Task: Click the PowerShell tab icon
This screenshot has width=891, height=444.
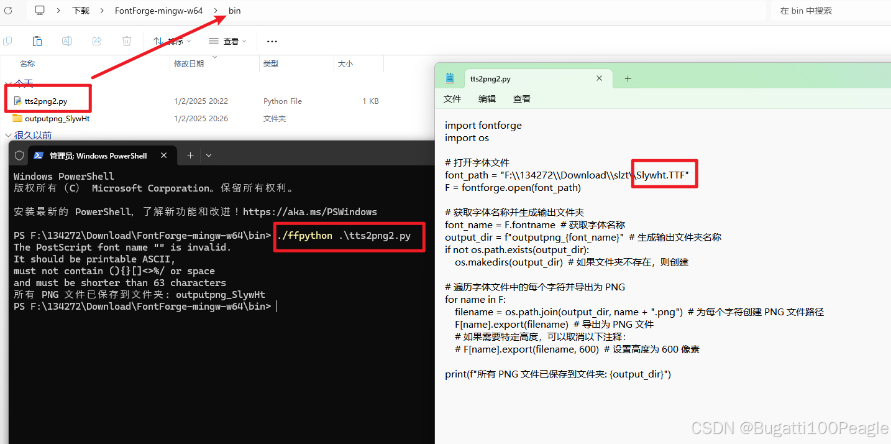Action: [x=39, y=155]
